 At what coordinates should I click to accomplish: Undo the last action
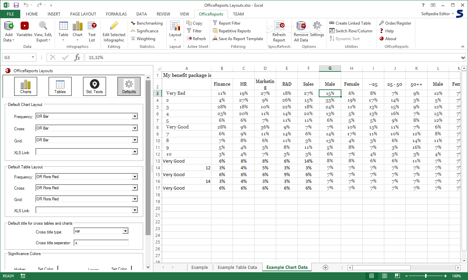[26, 5]
